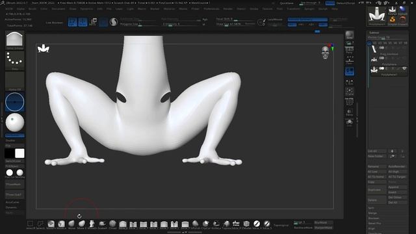
Task: Open the Zplugin menu
Action: (309, 8)
